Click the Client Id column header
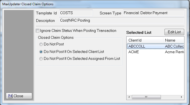Screen dimensions: 190x105 pyautogui.click(x=145, y=40)
